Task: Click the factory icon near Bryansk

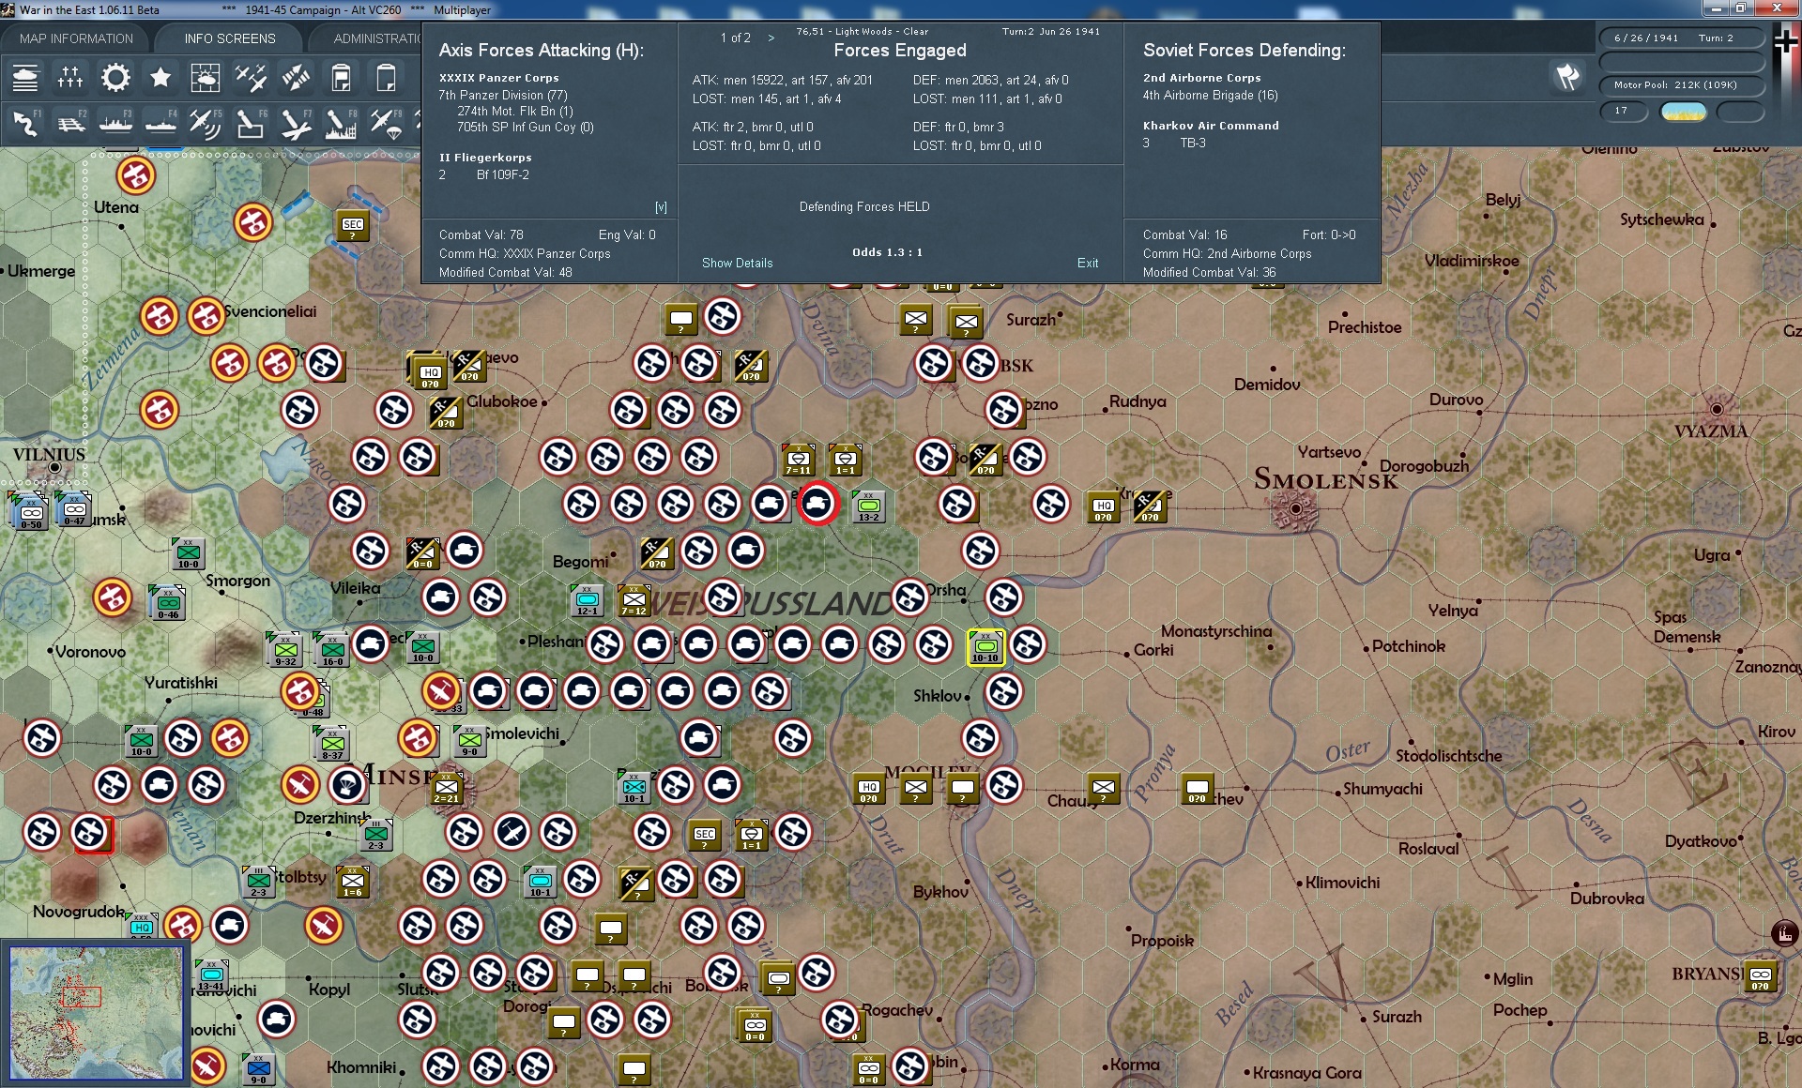Action: pyautogui.click(x=1784, y=933)
